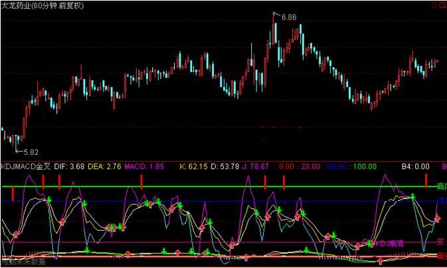Click the yellow DEA: 2.76 label
This screenshot has width=447, height=268.
(x=106, y=166)
